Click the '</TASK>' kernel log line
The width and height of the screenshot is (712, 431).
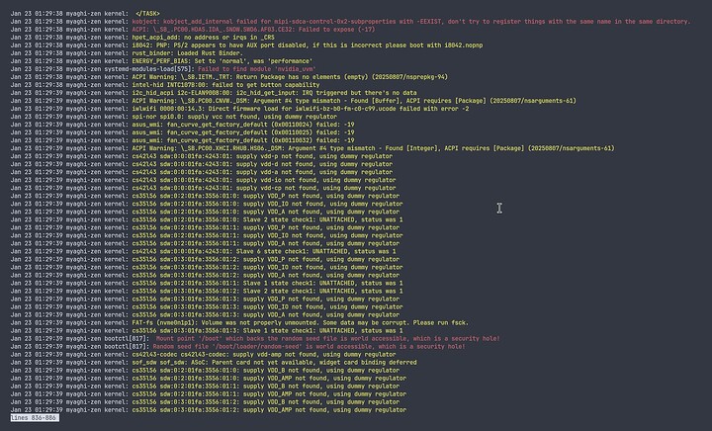coord(85,14)
